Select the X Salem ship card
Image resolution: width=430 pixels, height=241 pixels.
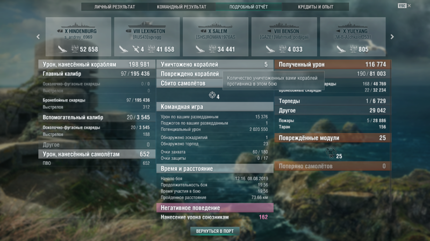(x=216, y=36)
